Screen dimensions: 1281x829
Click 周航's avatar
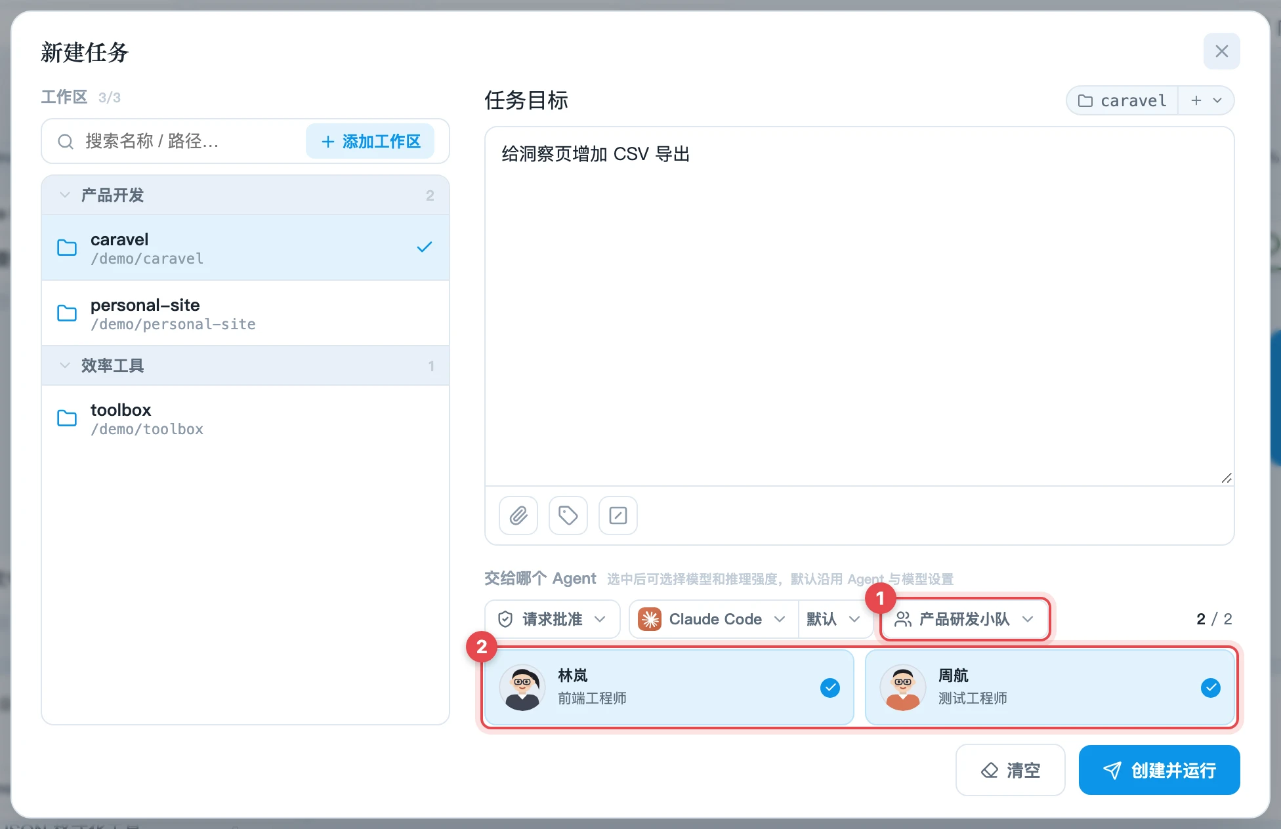[903, 687]
